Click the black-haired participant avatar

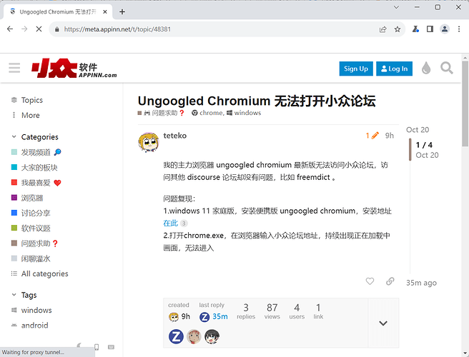(212, 336)
